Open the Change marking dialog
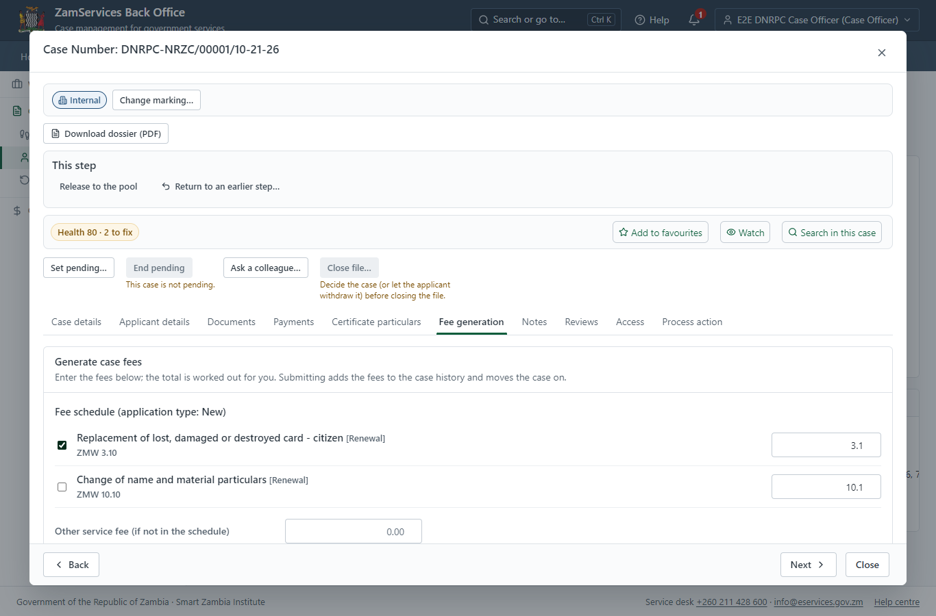 click(x=156, y=100)
